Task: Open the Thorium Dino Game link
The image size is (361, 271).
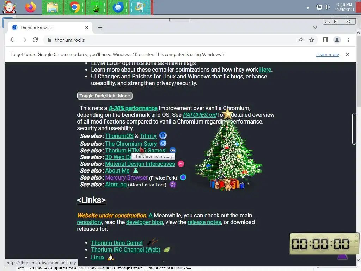Action: pos(117,243)
